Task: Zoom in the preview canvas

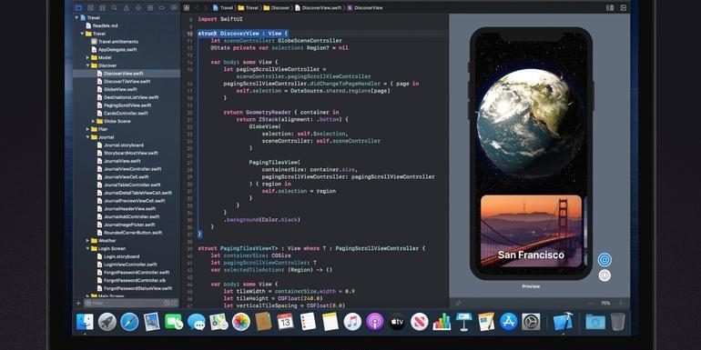Action: pos(621,303)
